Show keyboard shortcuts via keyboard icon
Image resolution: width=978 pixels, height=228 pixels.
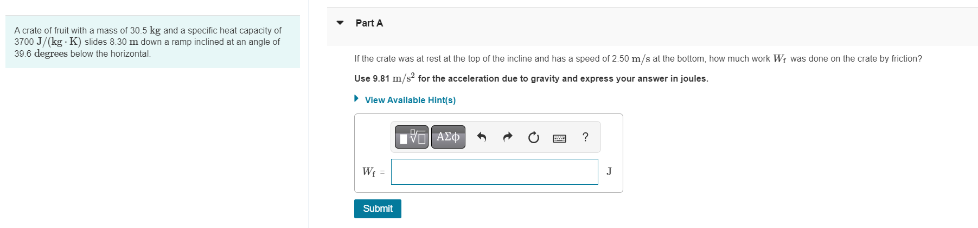(559, 138)
